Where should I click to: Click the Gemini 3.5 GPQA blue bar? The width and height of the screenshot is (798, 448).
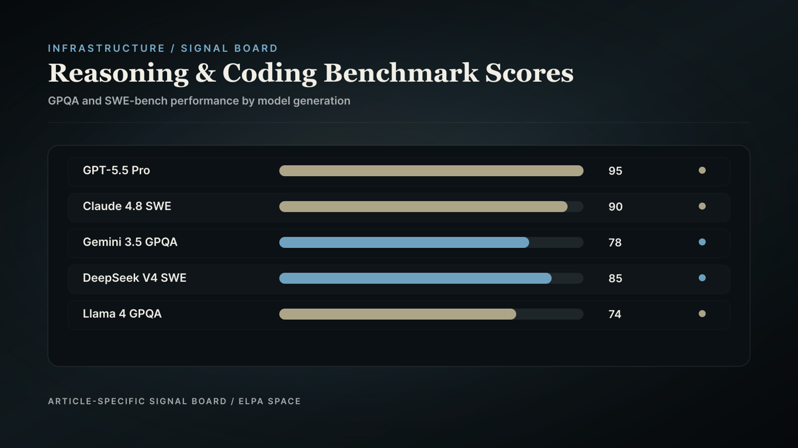click(x=404, y=242)
